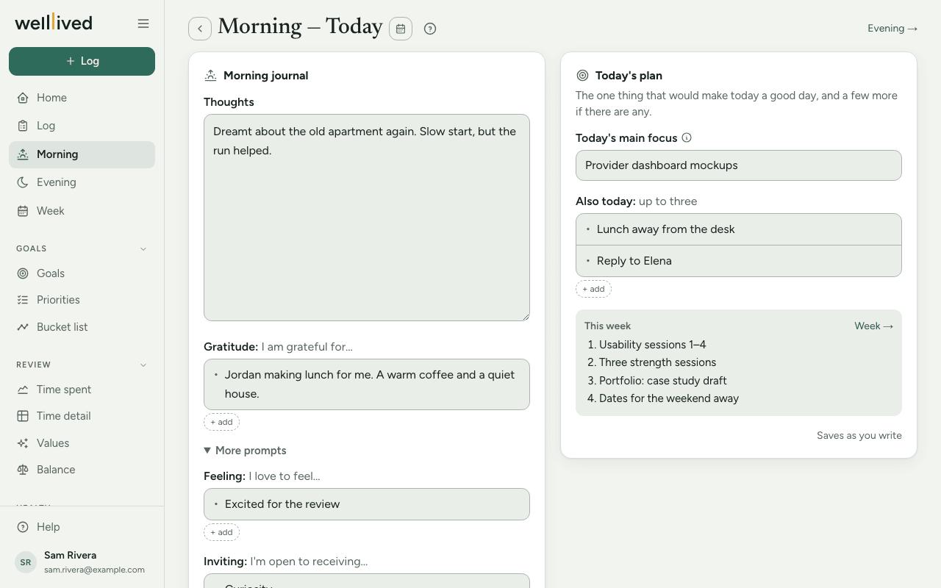Screen dimensions: 941x588
Task: Click add under Feeling entry
Action: (x=221, y=532)
